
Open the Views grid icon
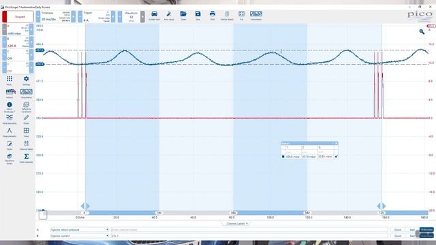26,133
